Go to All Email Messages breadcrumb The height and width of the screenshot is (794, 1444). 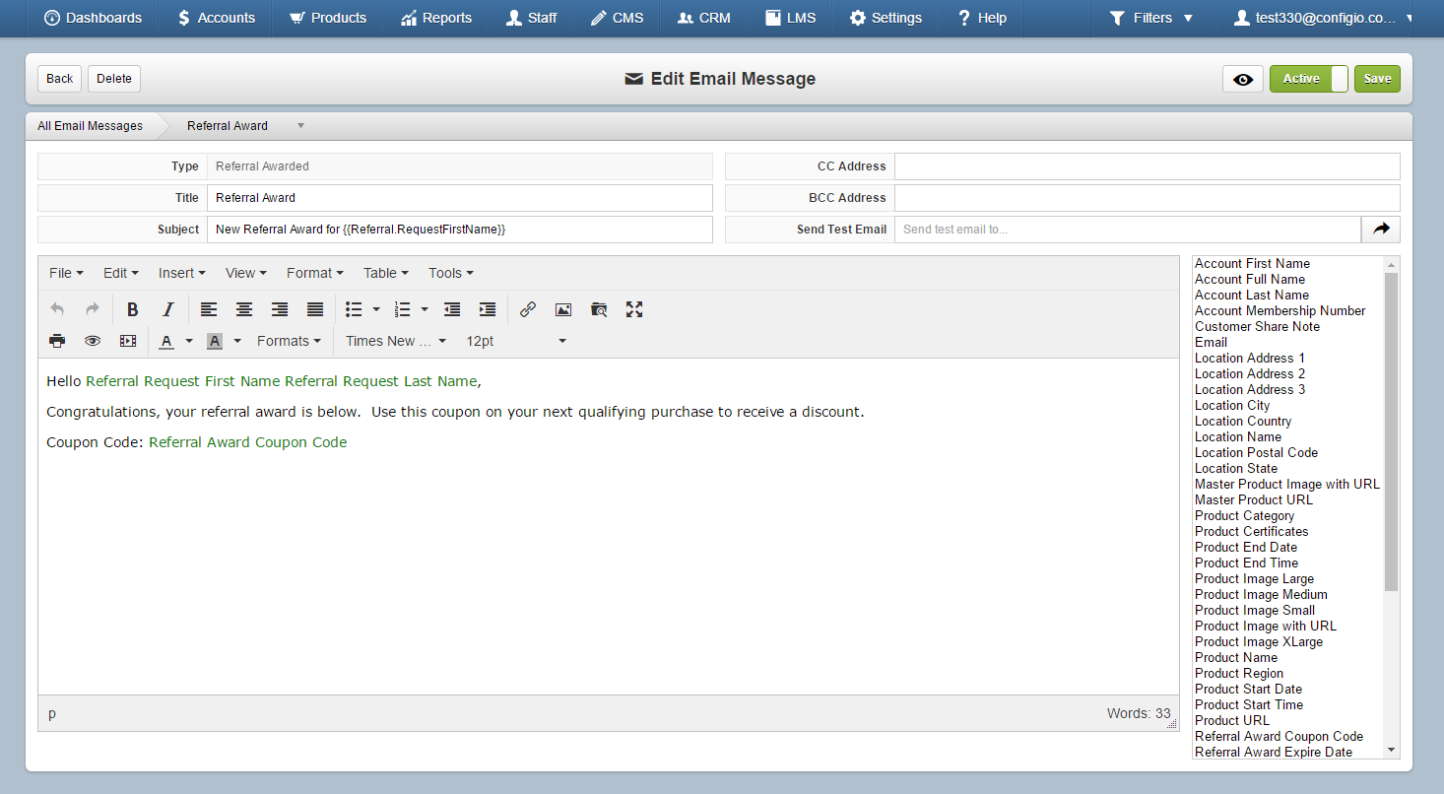[91, 126]
